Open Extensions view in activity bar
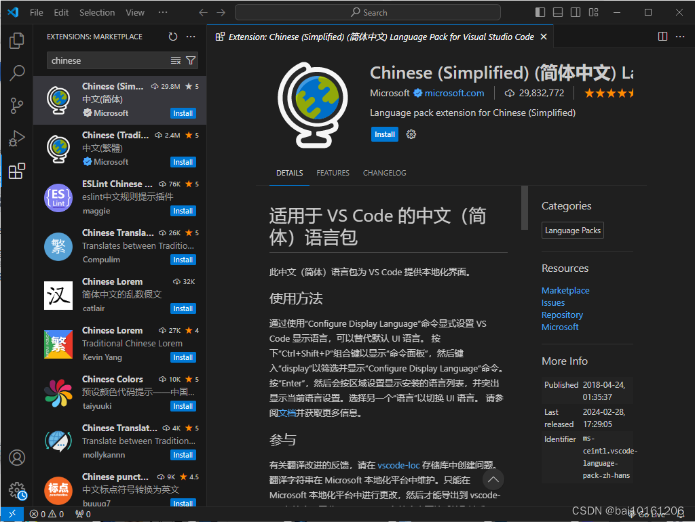 coord(17,172)
